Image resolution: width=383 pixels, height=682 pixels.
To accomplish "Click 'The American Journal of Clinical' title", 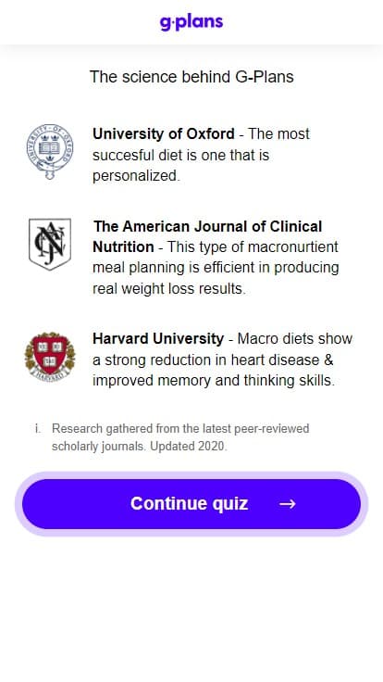I will point(207,226).
